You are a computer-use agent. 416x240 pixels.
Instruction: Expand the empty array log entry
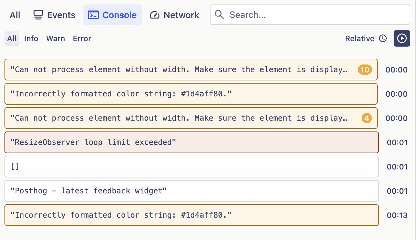tap(191, 167)
